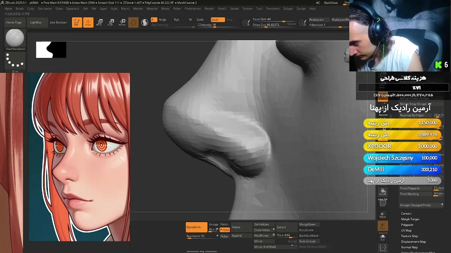Open the Render menu
This screenshot has height=253, width=451.
(209, 8)
